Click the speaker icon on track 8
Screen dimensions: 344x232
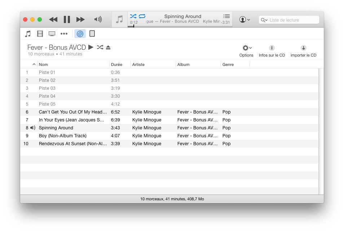(33, 128)
